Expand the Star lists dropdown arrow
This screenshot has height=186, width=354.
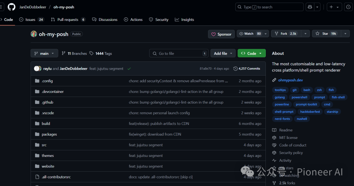pos(345,34)
